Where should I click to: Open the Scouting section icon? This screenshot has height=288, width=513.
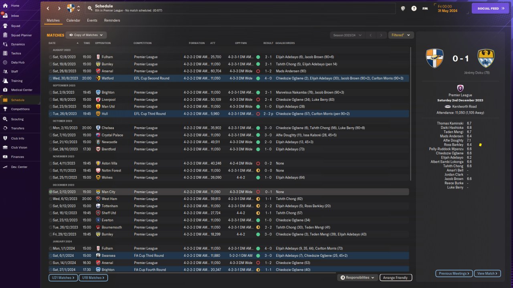tap(5, 119)
